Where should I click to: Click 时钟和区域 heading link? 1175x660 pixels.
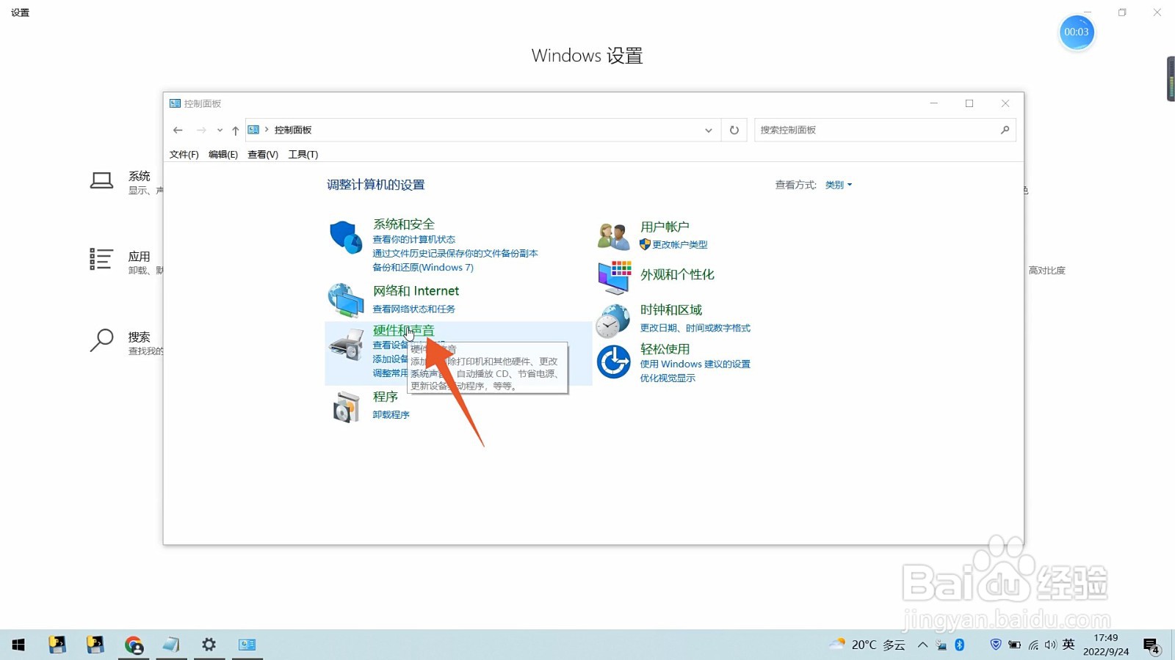pos(671,309)
